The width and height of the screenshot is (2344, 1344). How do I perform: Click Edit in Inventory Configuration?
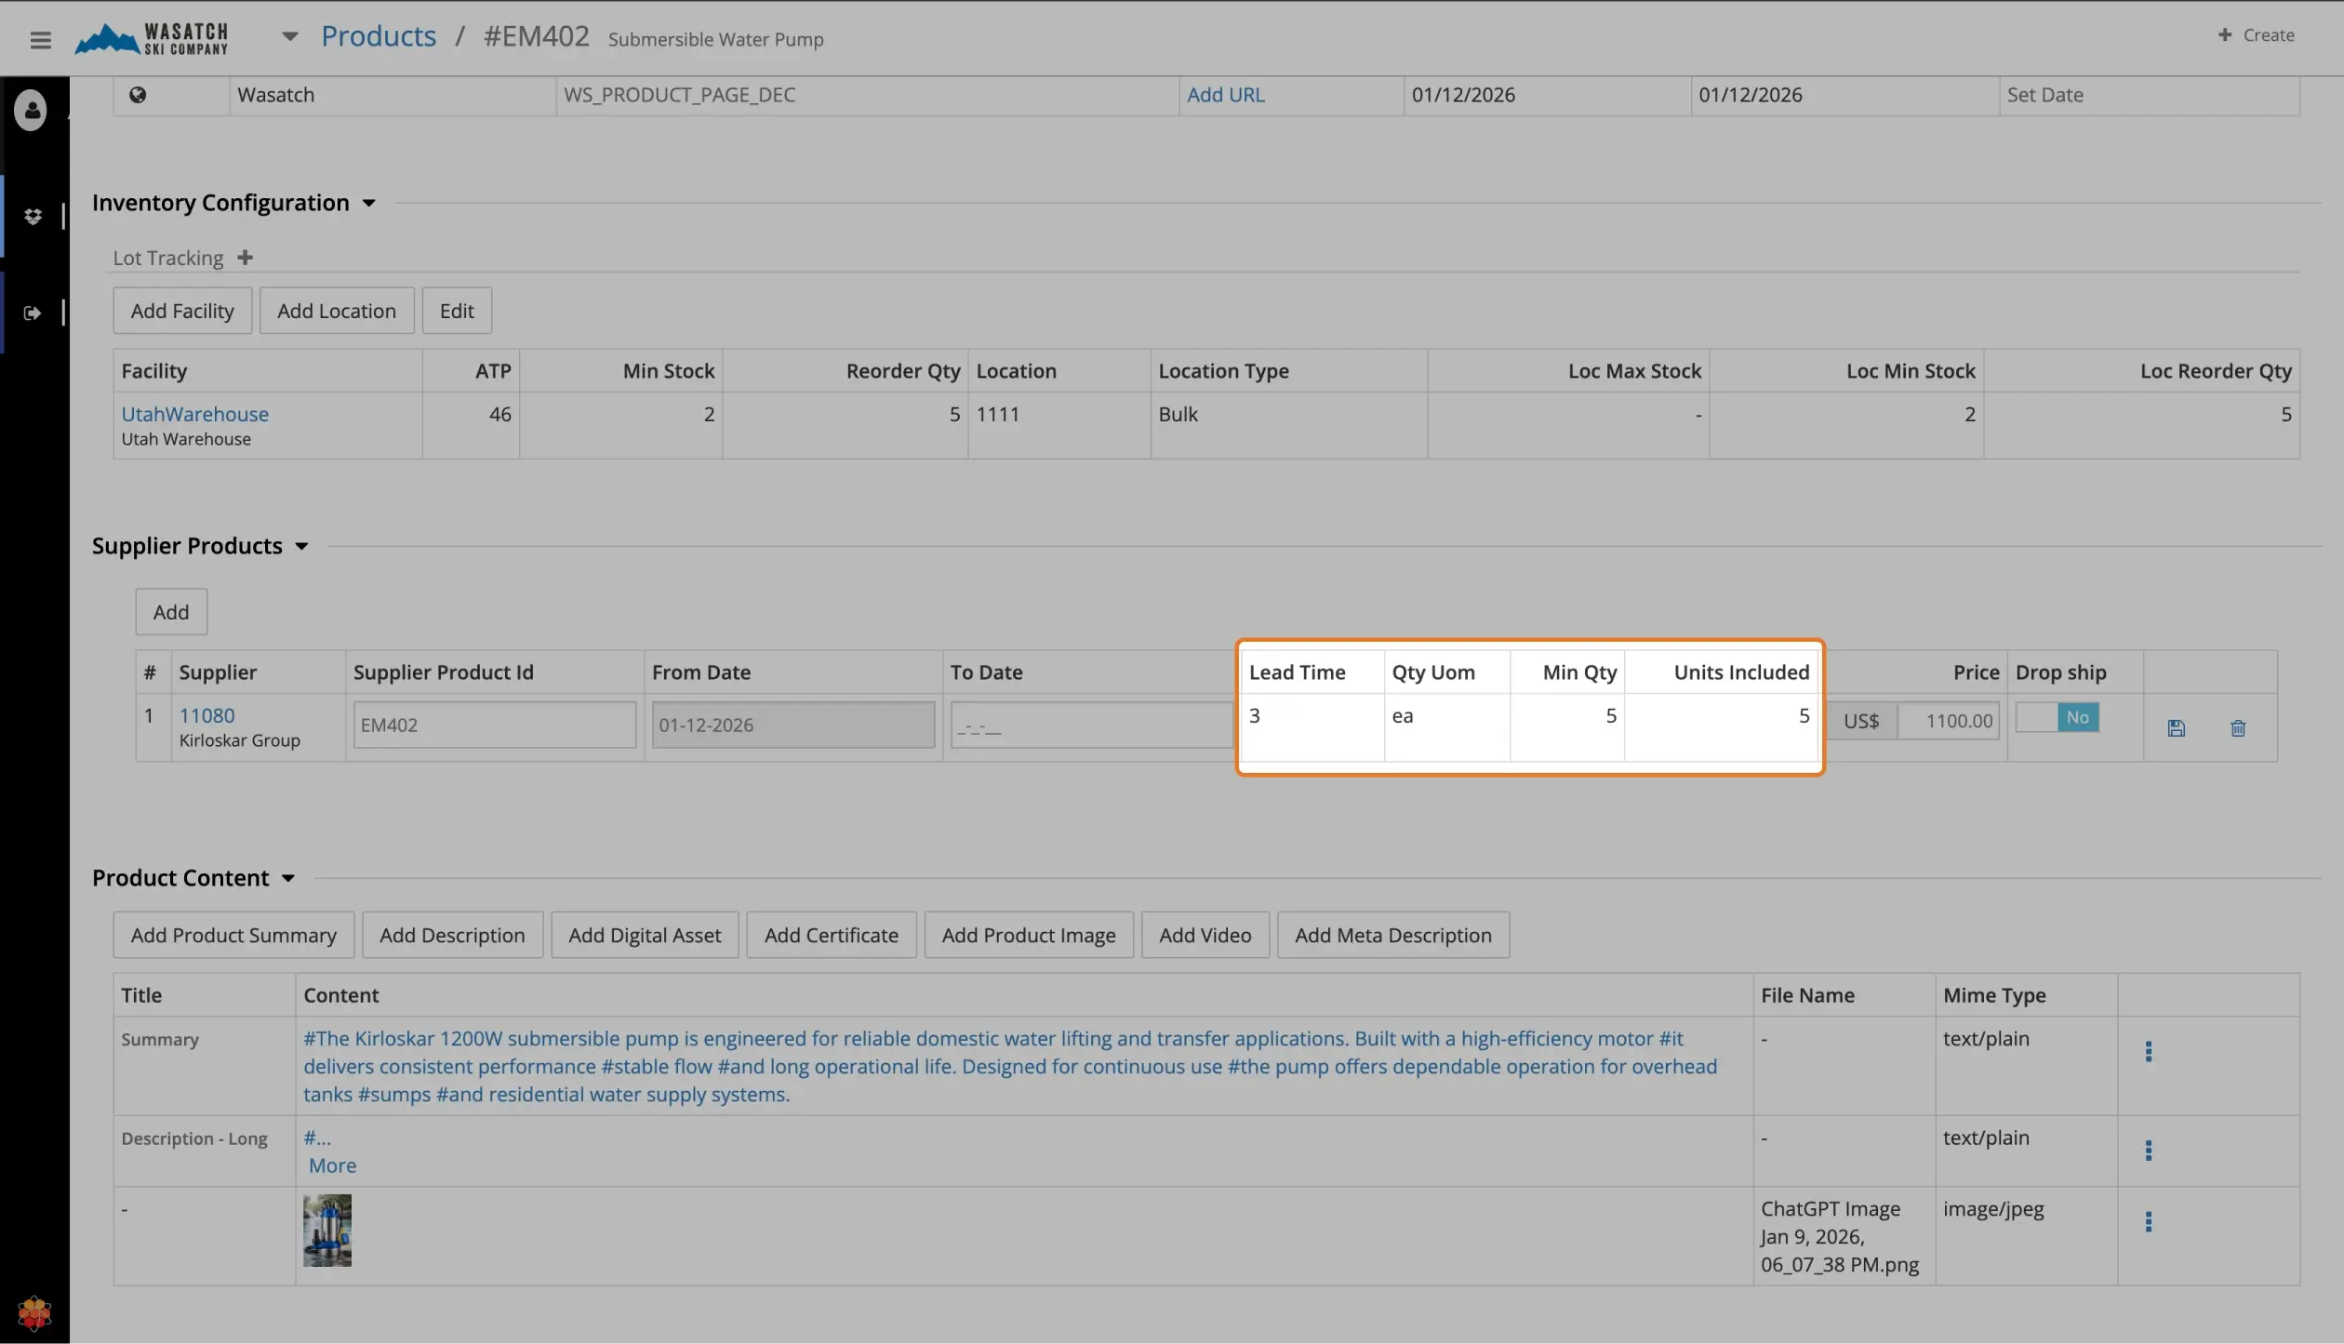click(457, 311)
